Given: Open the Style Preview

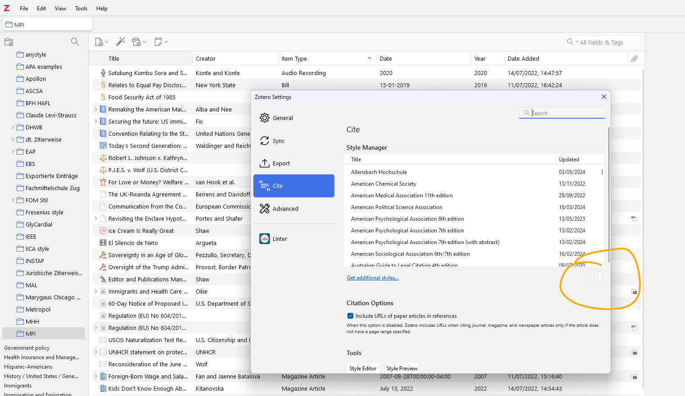Looking at the screenshot, I should tap(402, 368).
